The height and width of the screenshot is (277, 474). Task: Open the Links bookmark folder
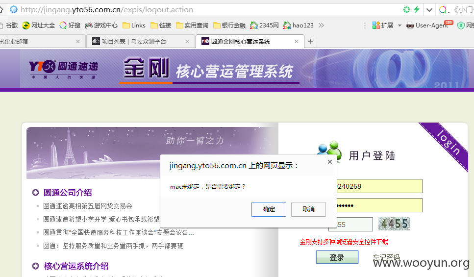tap(134, 25)
